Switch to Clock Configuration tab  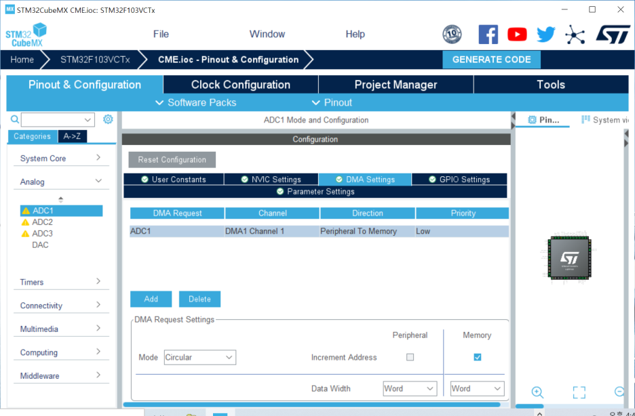tap(241, 85)
